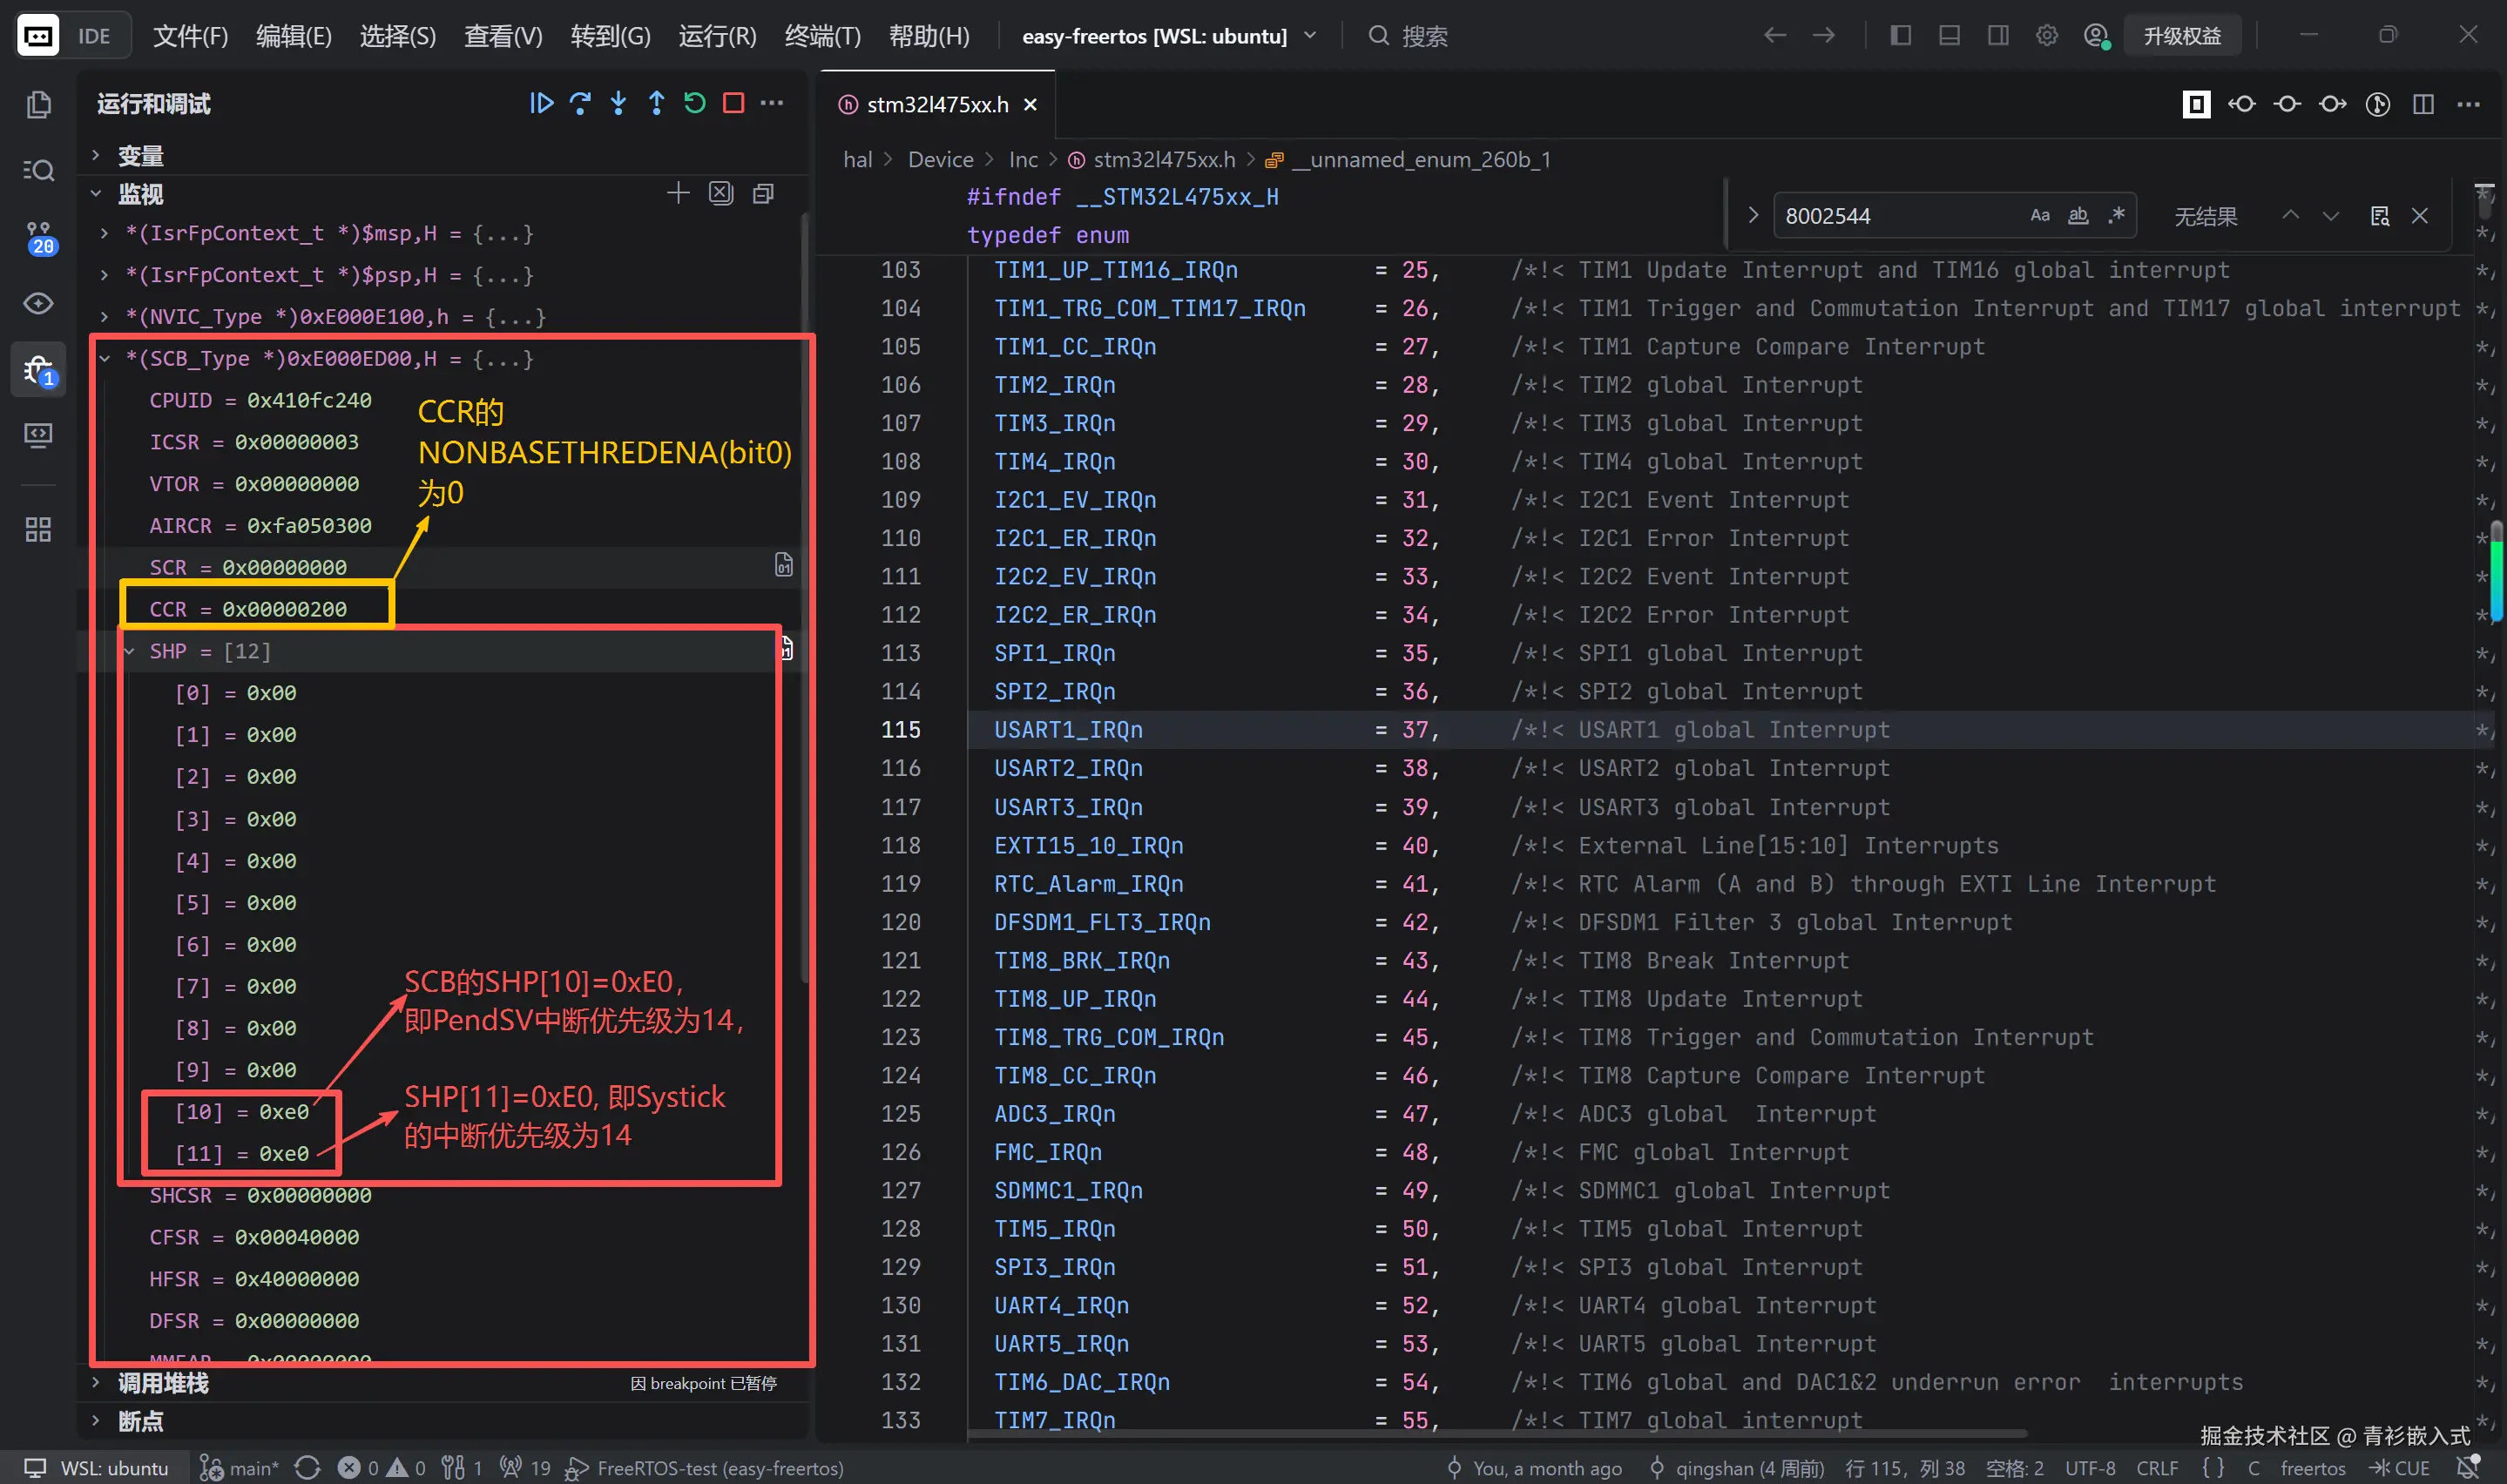
Task: Click the Step Into debug icon
Action: point(618,103)
